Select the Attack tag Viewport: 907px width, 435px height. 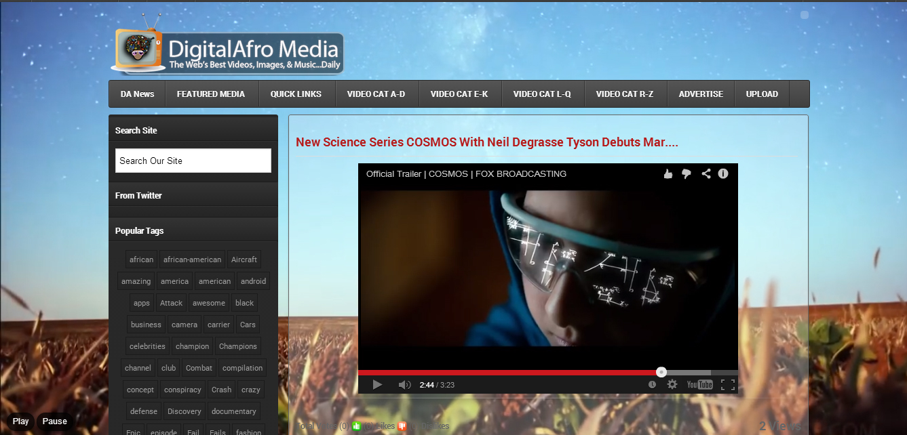(171, 303)
